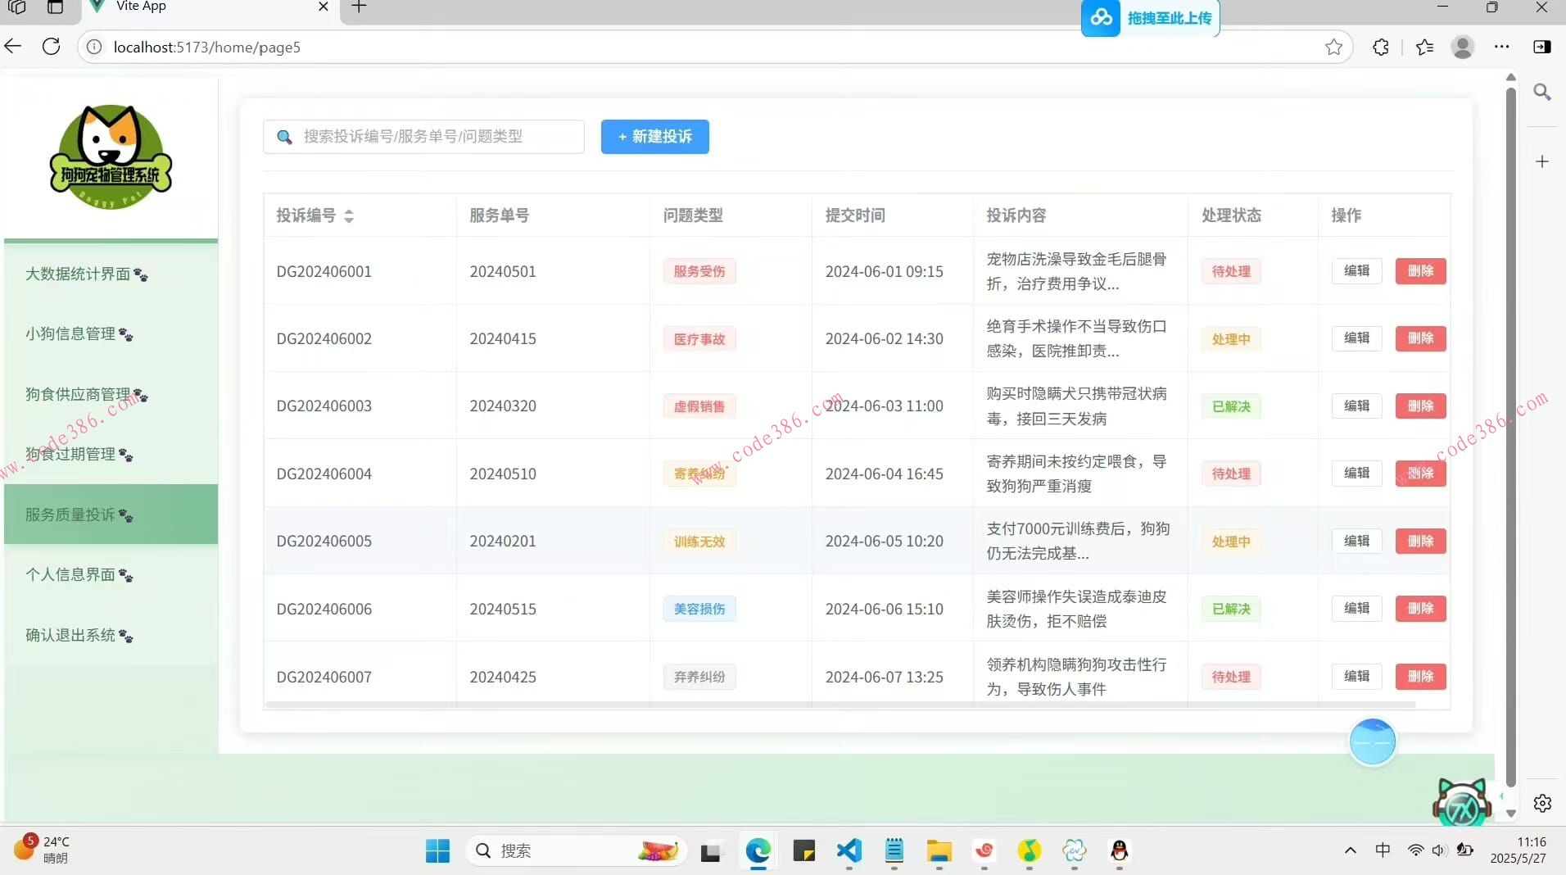1566x875 pixels.
Task: Click the browser extensions puzzle icon
Action: click(1380, 47)
